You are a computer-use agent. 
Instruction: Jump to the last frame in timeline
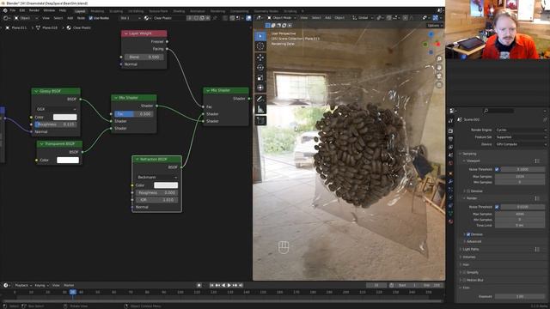(241, 285)
